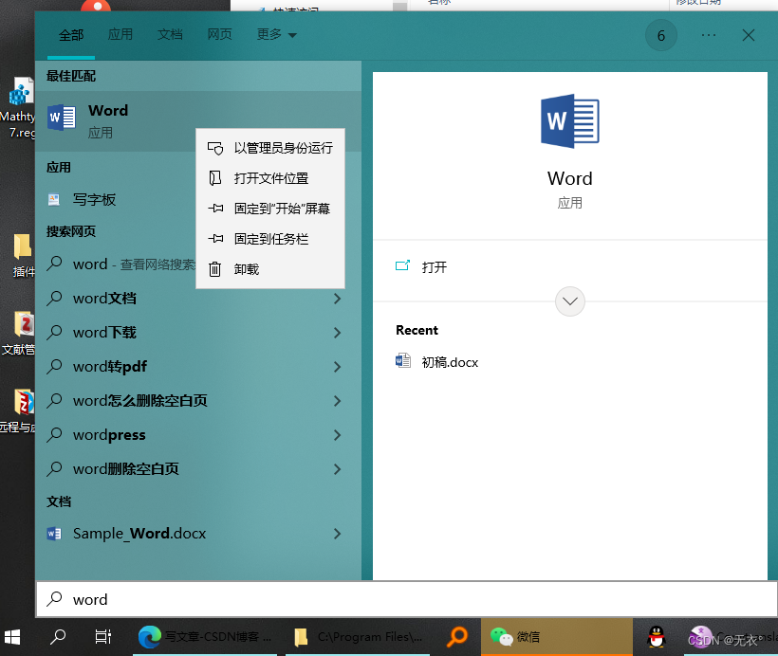Expand the word转pdf suggestion arrow
This screenshot has height=656, width=778.
point(338,367)
